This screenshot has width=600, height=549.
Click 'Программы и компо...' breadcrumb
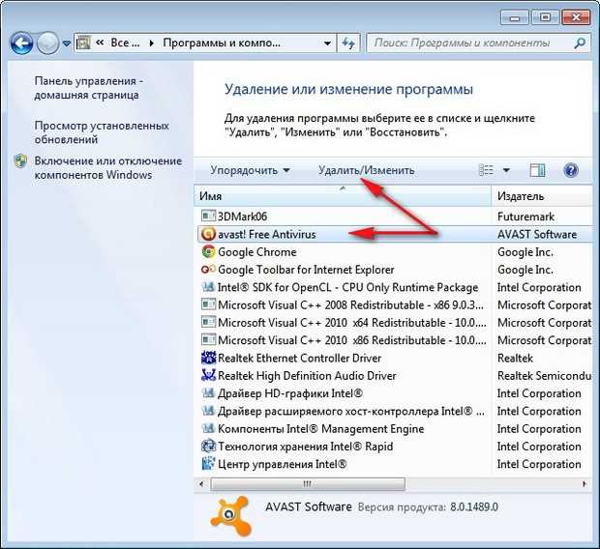(x=222, y=43)
